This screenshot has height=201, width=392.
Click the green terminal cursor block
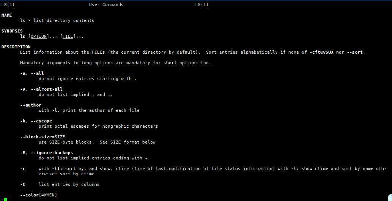[x=5, y=199]
